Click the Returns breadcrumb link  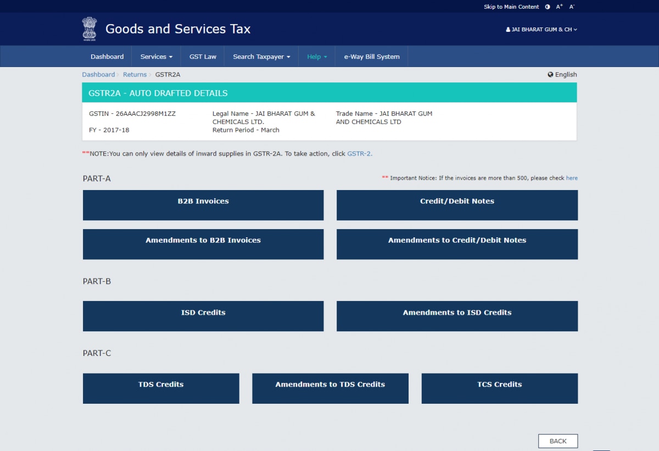[135, 75]
